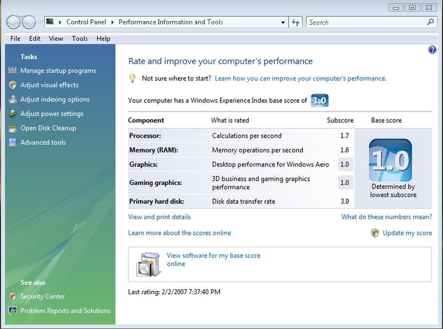Click the Problem Reports and Solutions icon
Image resolution: width=443 pixels, height=329 pixels.
point(12,311)
